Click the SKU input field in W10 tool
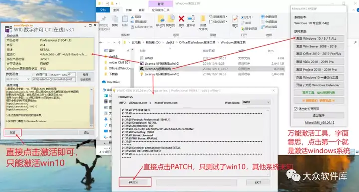 (x=71, y=74)
